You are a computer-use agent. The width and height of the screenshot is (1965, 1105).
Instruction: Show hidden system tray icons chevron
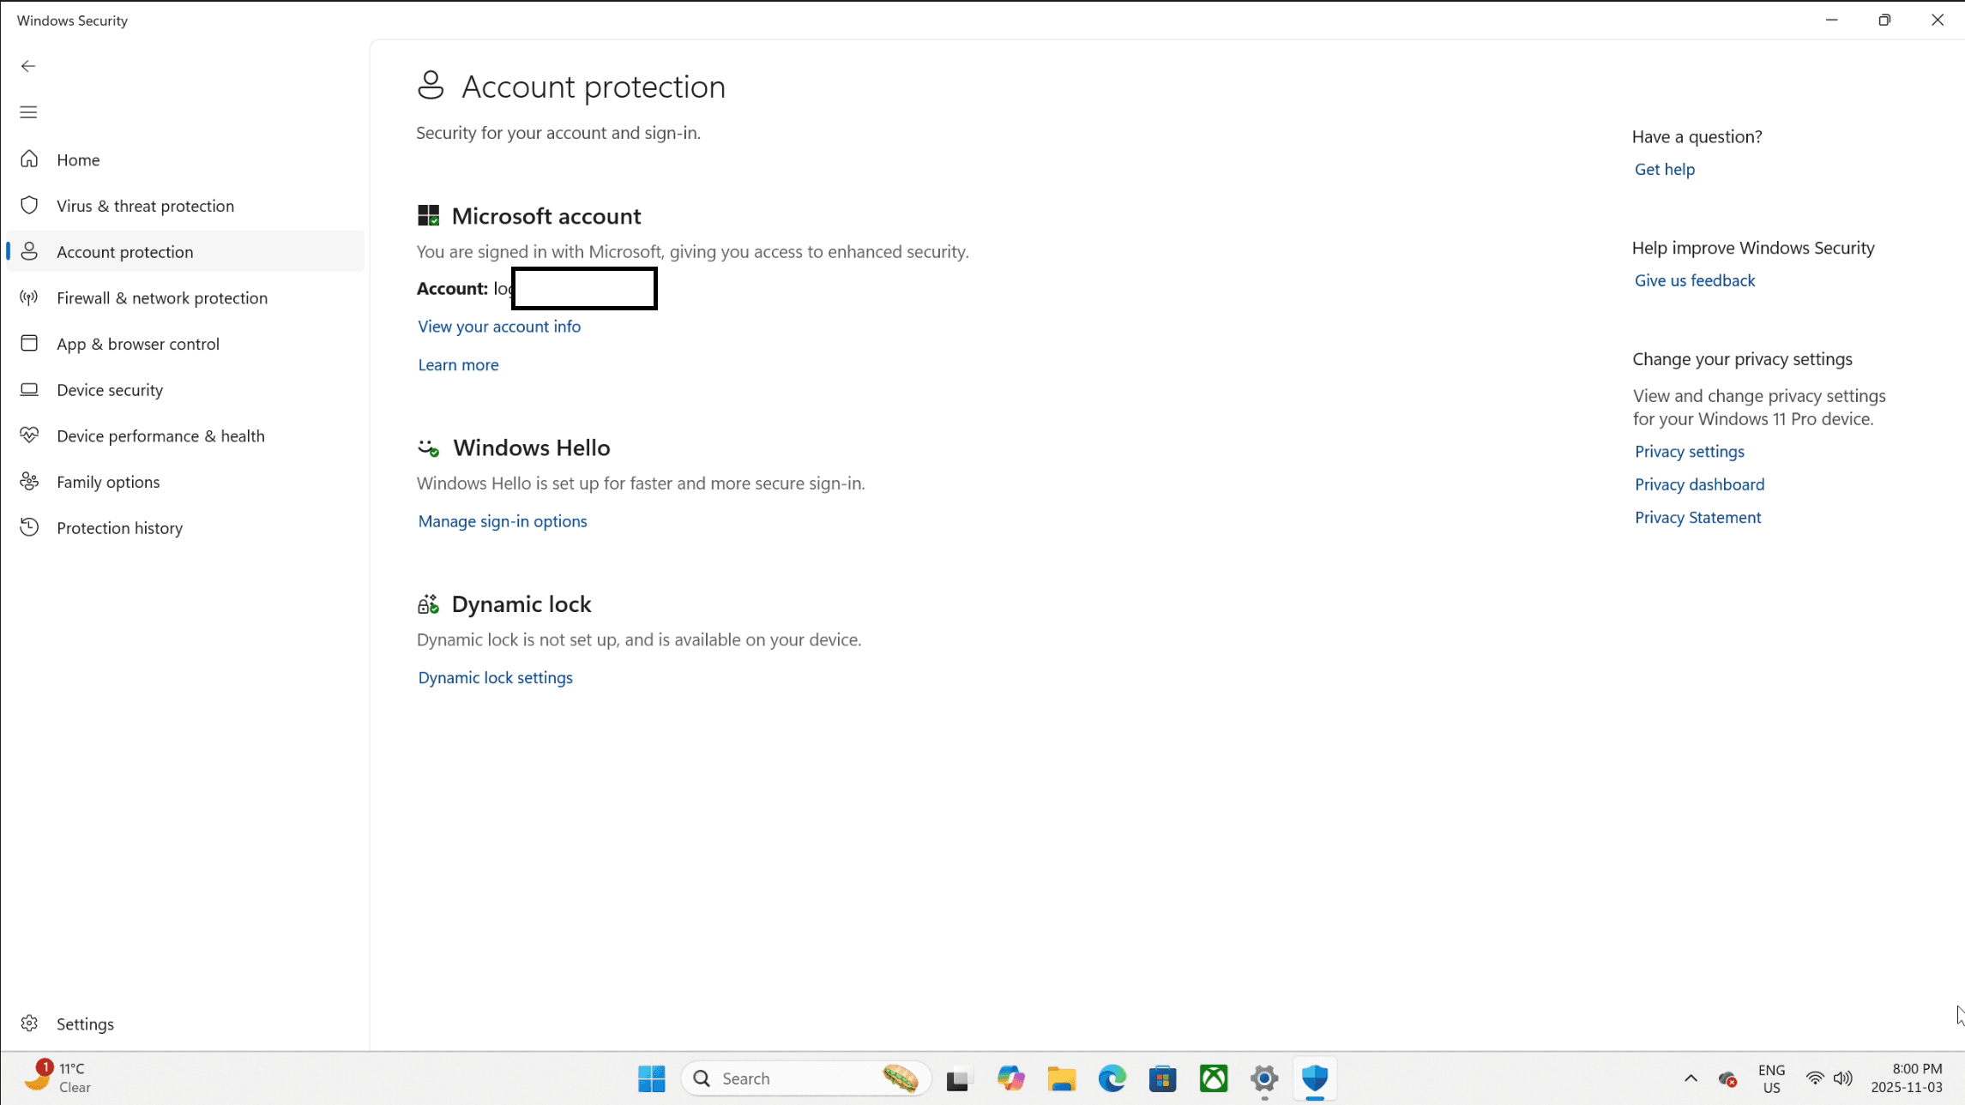pos(1691,1078)
